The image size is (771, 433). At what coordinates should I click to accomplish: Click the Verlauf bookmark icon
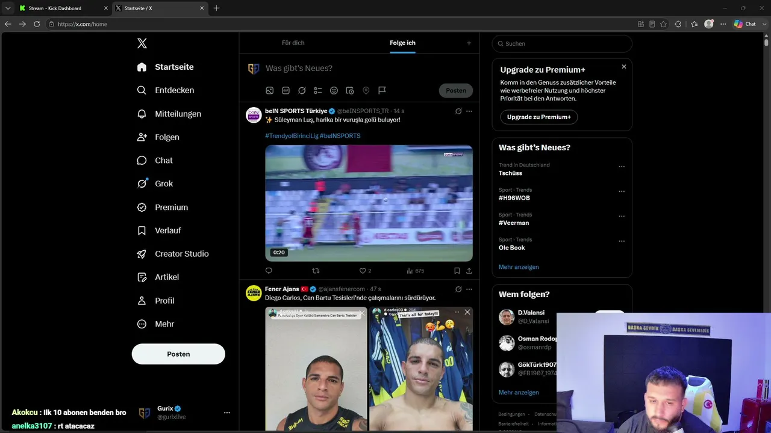tap(142, 230)
